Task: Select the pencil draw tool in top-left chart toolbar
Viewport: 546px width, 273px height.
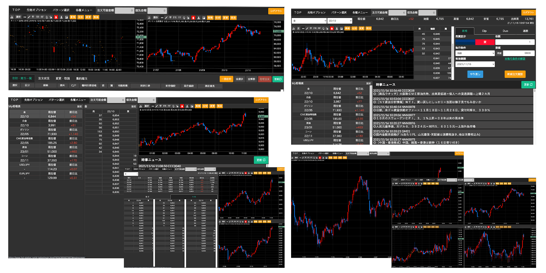Action: (x=29, y=17)
